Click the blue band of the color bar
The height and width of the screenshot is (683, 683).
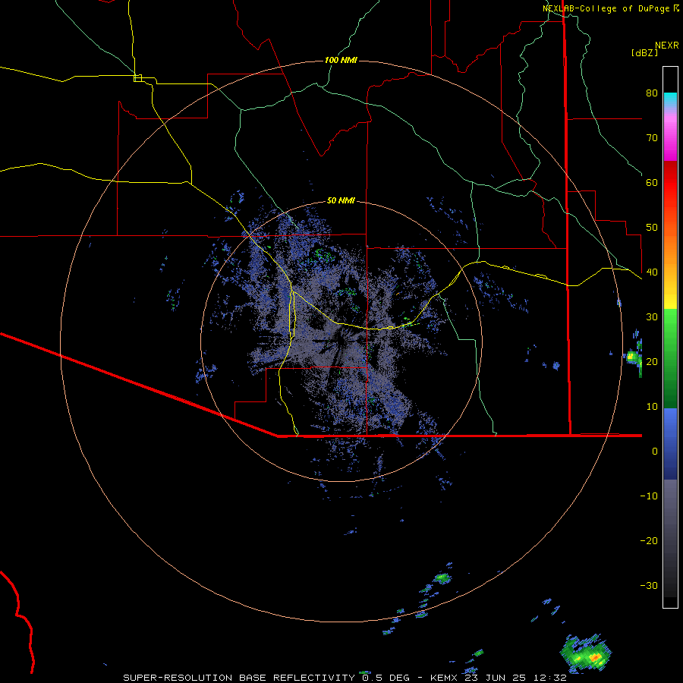click(670, 442)
